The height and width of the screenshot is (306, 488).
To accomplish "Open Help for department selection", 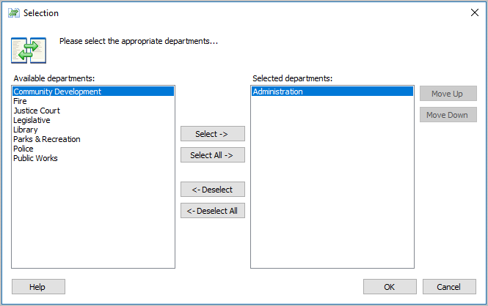I will (38, 287).
